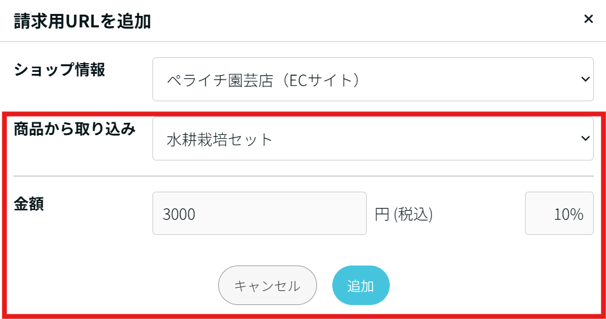Image resolution: width=606 pixels, height=319 pixels.
Task: Click the 円 (税込) unit text
Action: coord(404,215)
